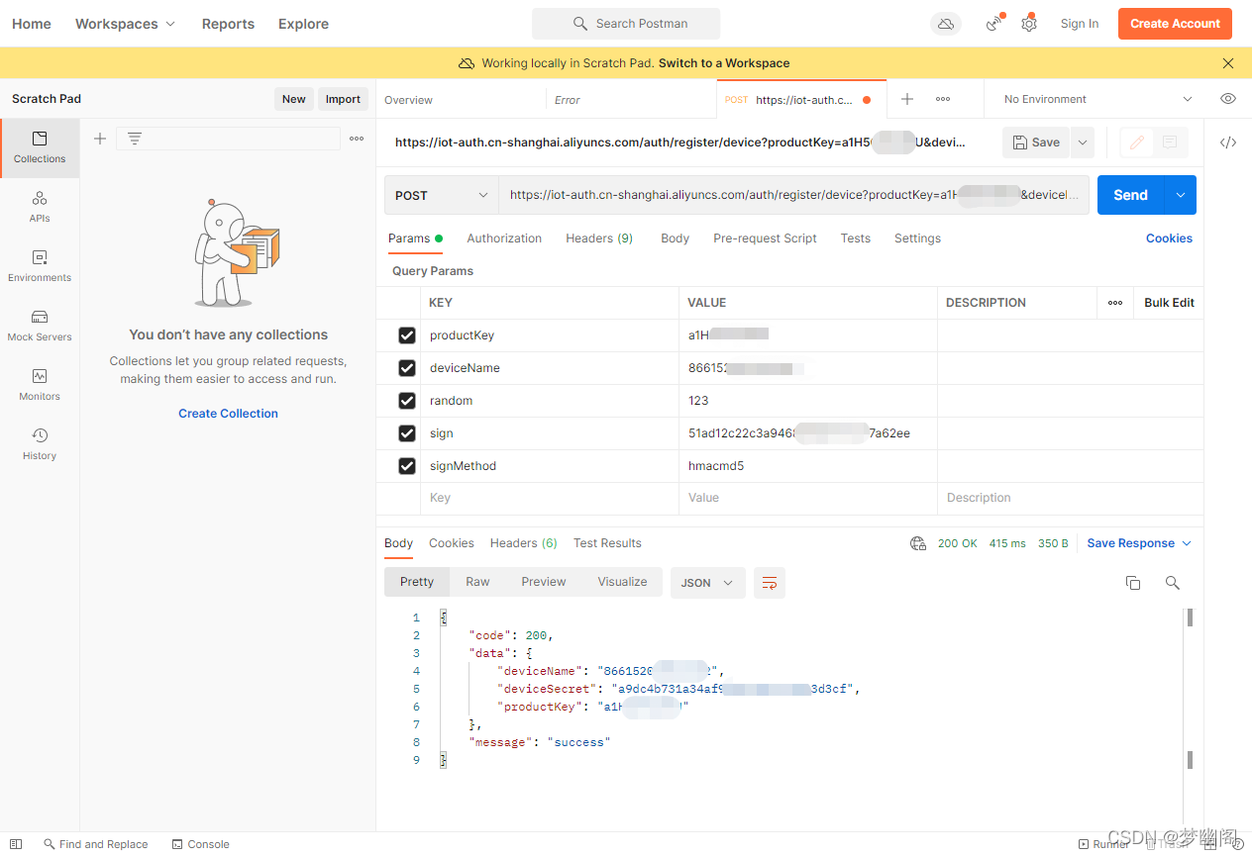
Task: Open the Collections sidebar panel
Action: (40, 147)
